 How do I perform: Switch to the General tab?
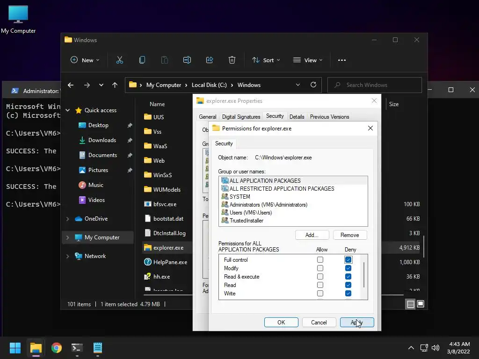[x=207, y=117]
